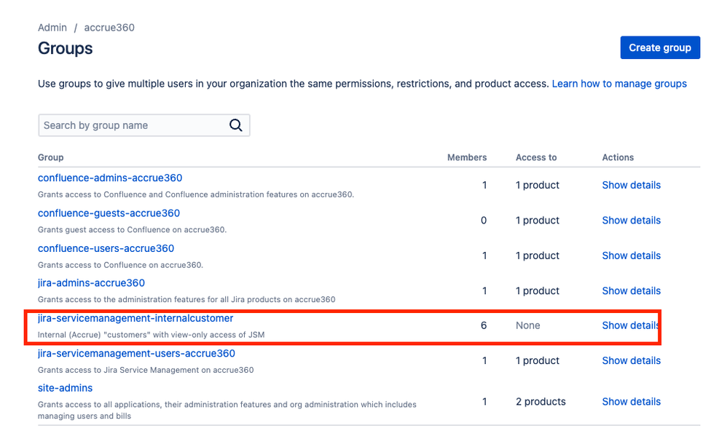Click the search magnifier icon

pos(235,125)
